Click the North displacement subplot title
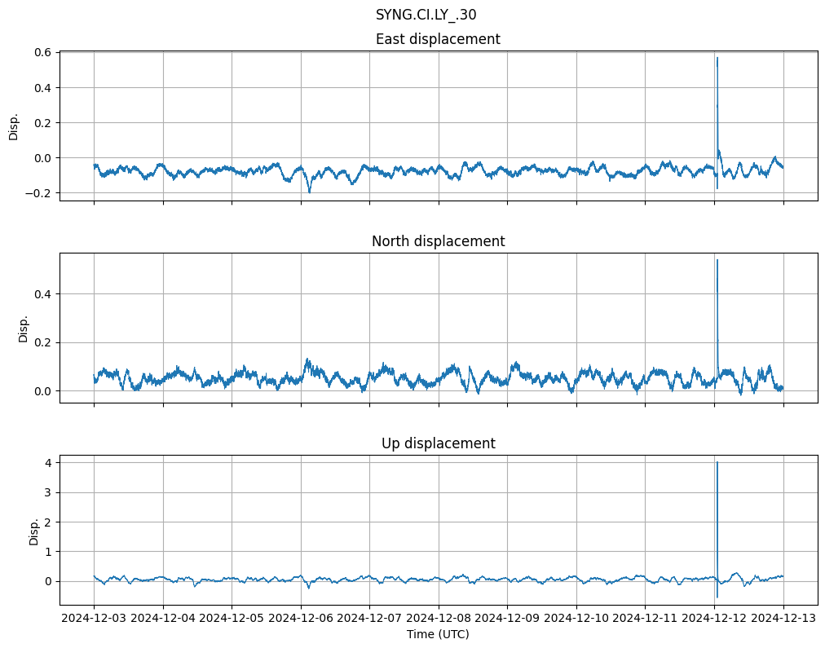The width and height of the screenshot is (825, 648). 438,241
